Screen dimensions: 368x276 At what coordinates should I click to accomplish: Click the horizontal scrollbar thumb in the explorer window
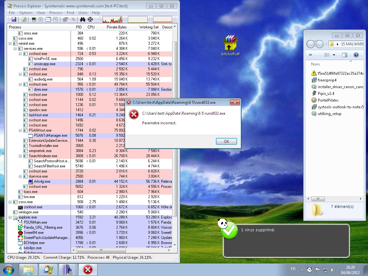coord(318,199)
